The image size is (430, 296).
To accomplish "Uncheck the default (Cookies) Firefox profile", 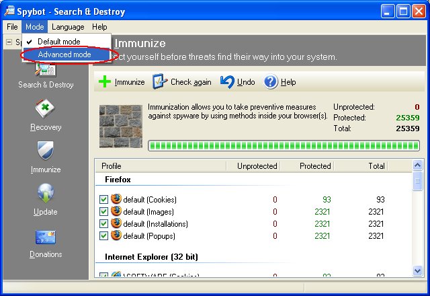I will [x=103, y=199].
